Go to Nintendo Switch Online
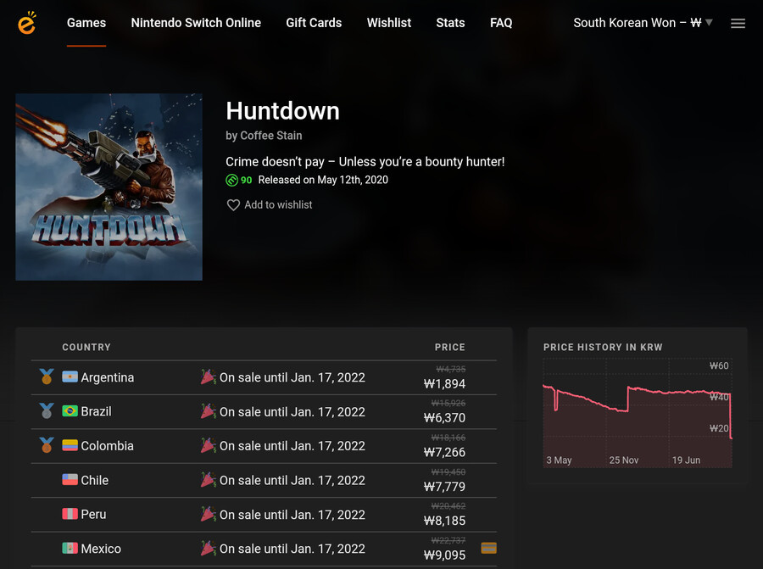The height and width of the screenshot is (569, 763). click(196, 23)
